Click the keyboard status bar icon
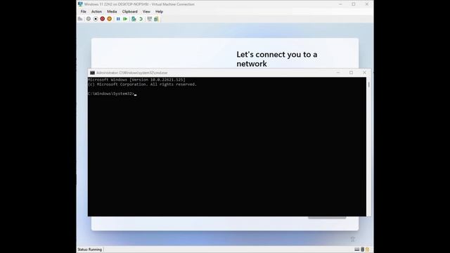450x253 pixels. tap(356, 249)
